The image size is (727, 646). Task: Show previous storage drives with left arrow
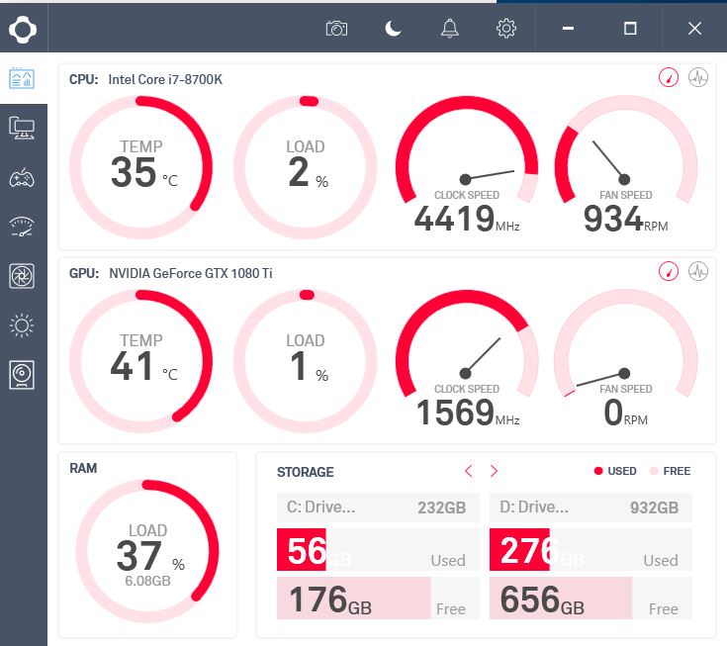[469, 471]
